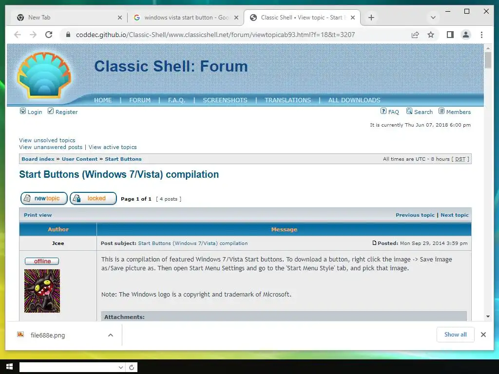Click the new topic button
Image resolution: width=499 pixels, height=374 pixels.
point(44,199)
